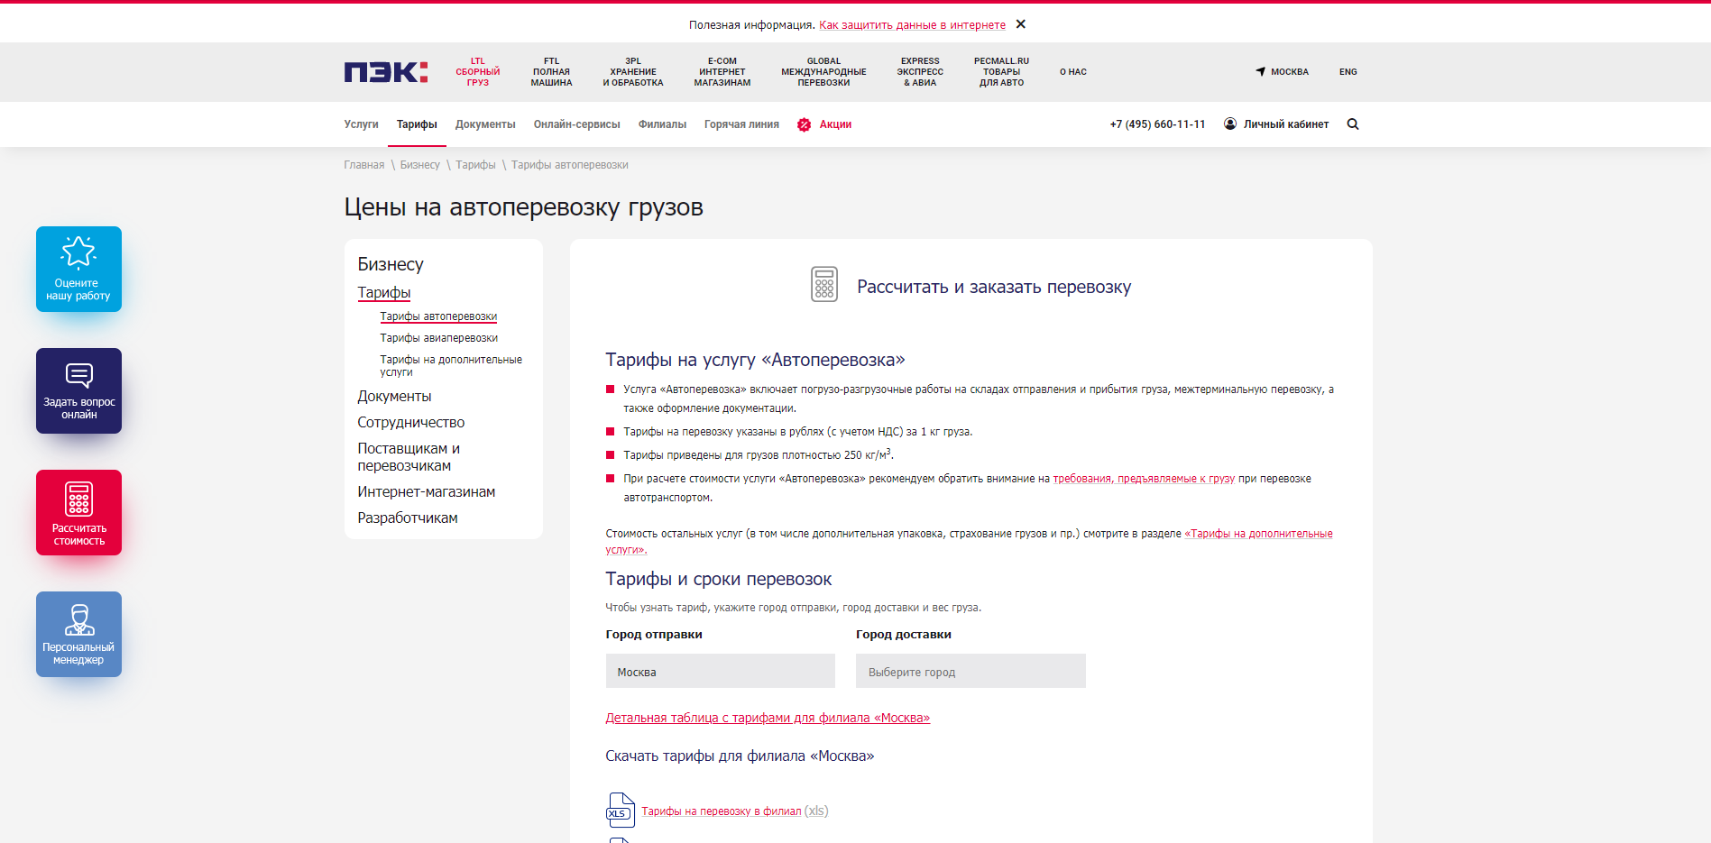1711x843 pixels.
Task: Open Услуги tab
Action: (x=361, y=124)
